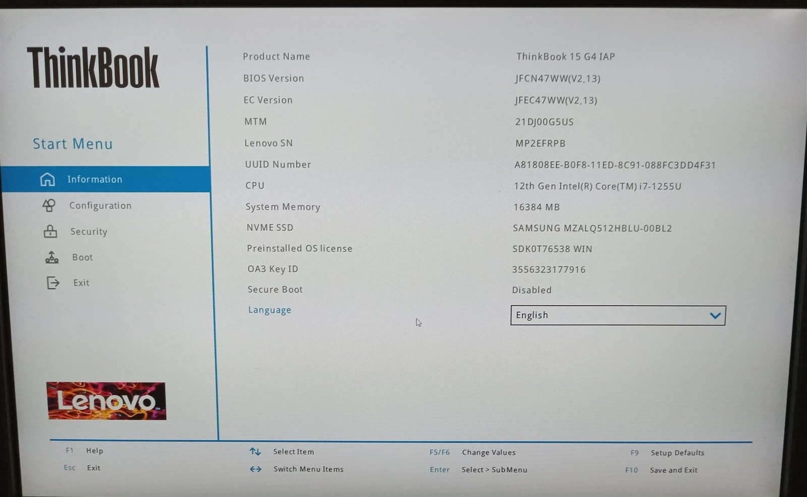Go to the Boot menu
Image resolution: width=807 pixels, height=497 pixels.
pos(82,257)
